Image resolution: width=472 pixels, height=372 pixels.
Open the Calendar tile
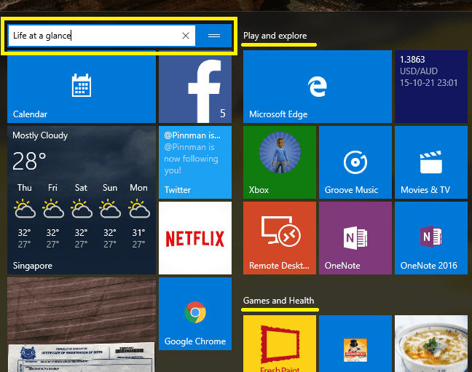[x=82, y=87]
